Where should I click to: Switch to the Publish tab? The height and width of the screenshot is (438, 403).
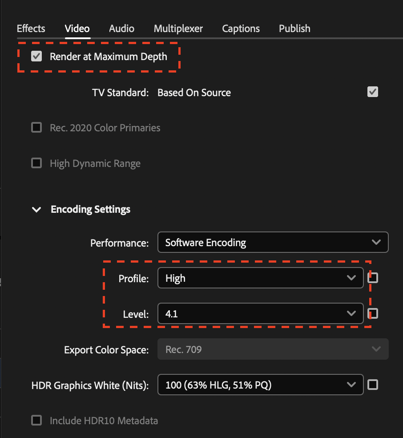coord(294,28)
